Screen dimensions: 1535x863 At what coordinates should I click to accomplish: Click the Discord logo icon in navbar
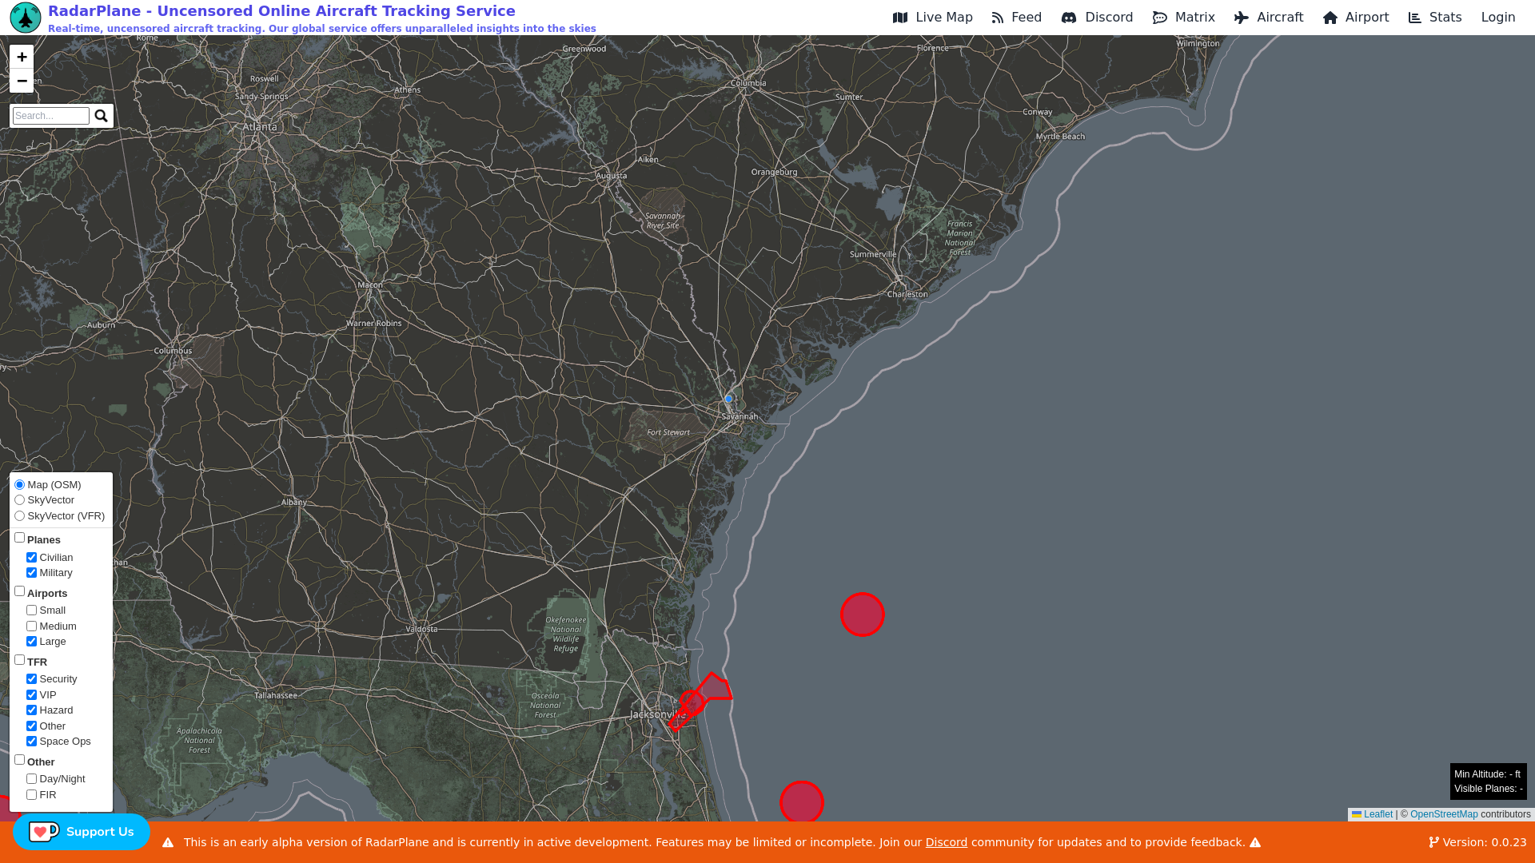tap(1069, 18)
